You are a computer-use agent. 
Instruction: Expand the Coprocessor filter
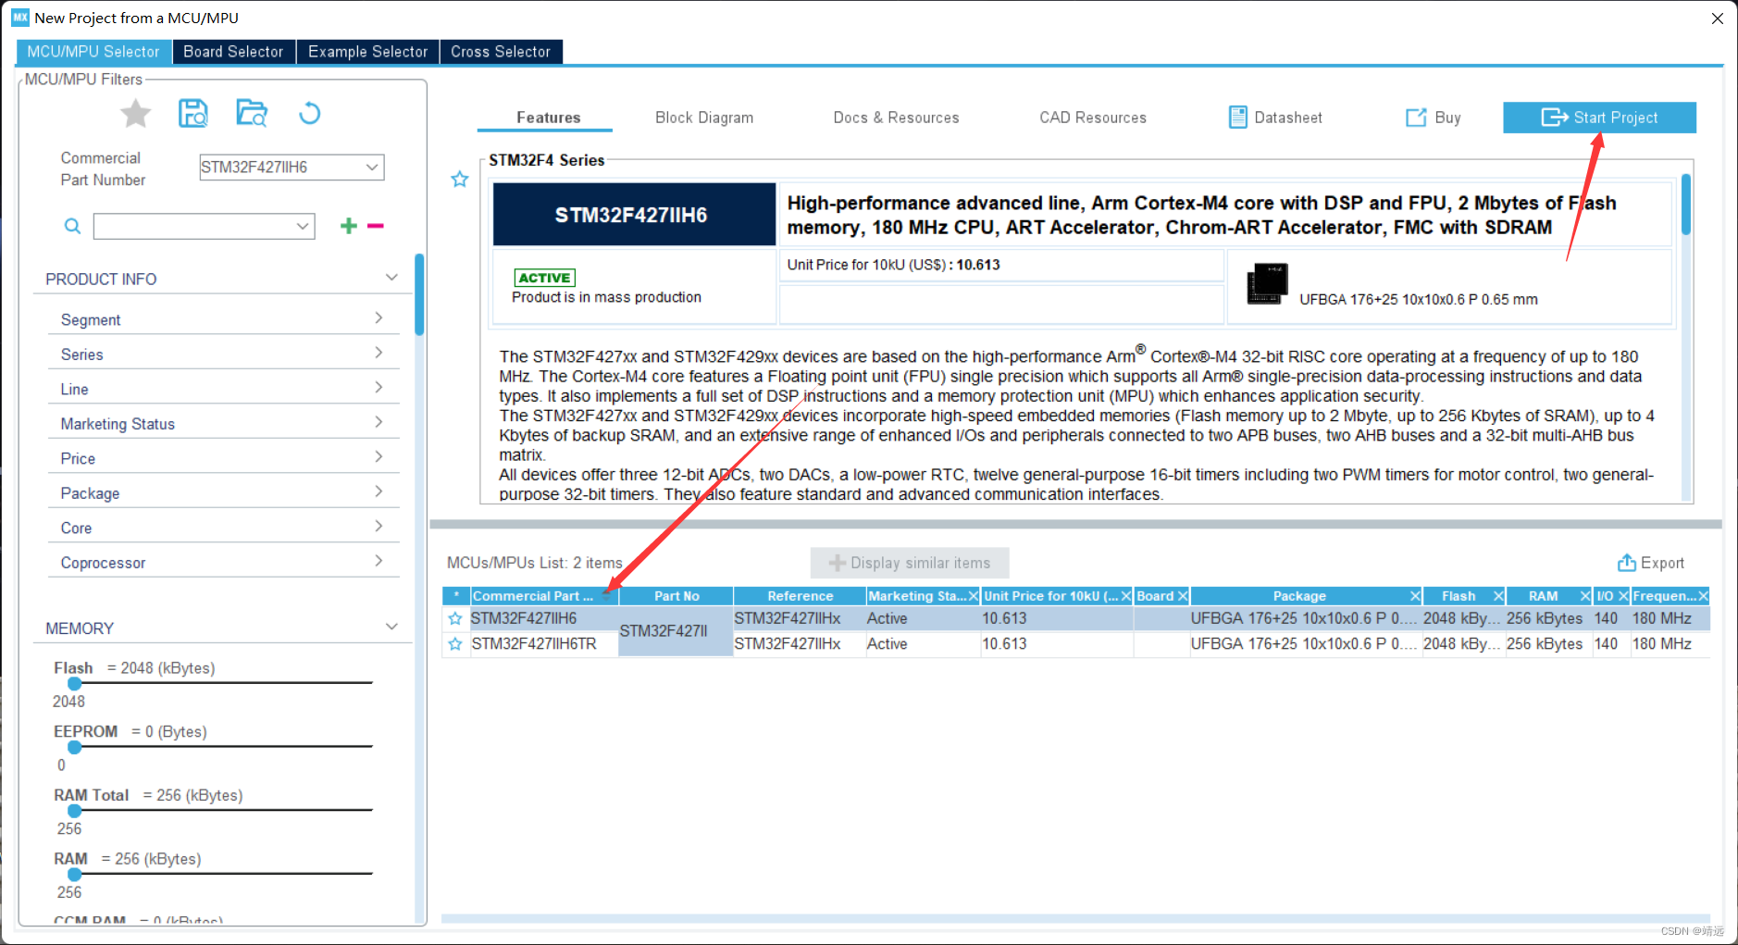pyautogui.click(x=379, y=561)
